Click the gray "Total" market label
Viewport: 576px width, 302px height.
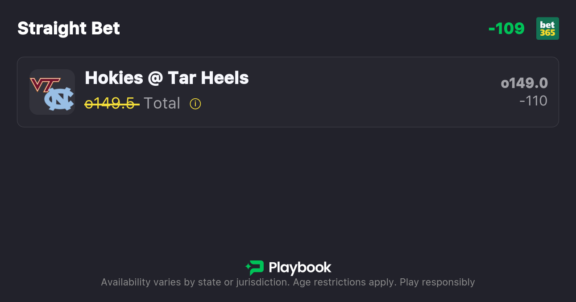[162, 104]
